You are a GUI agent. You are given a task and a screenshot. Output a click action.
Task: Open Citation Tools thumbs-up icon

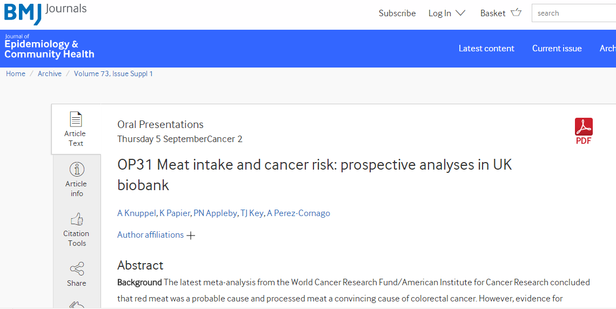(x=77, y=219)
